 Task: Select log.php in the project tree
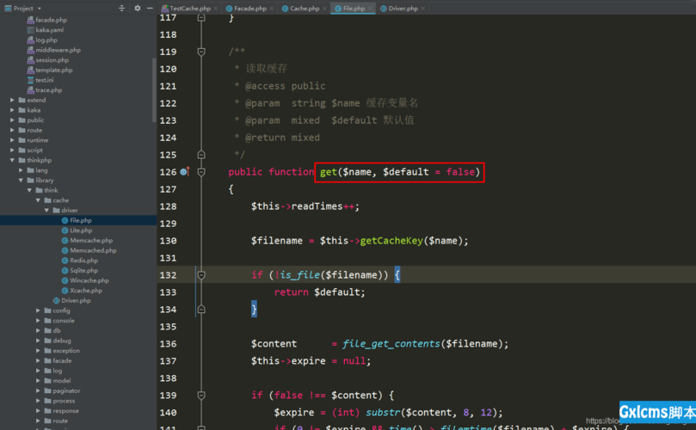pyautogui.click(x=46, y=40)
